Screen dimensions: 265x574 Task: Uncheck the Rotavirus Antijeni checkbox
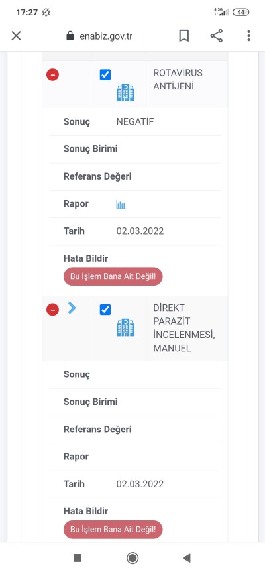click(x=105, y=75)
